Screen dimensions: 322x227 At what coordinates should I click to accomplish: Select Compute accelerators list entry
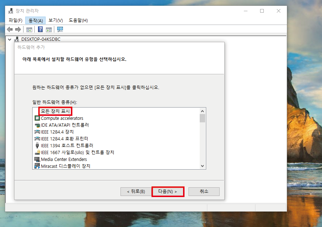62,118
